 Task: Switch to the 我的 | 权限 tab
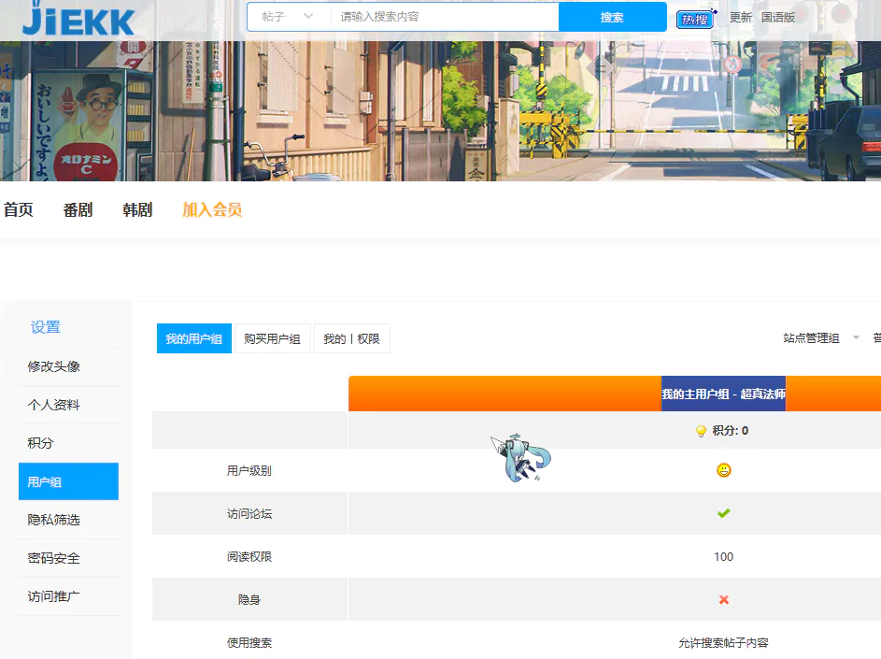pos(351,338)
